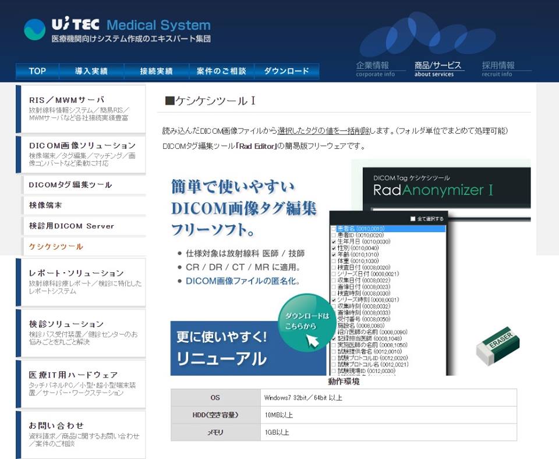The image size is (559, 459).
Task: Open 医療IT用ハードウェア sidebar section
Action: [x=81, y=384]
